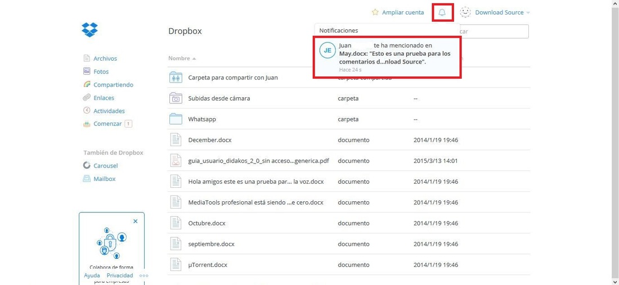Click the smiley account avatar icon
619x285 pixels.
(x=466, y=12)
